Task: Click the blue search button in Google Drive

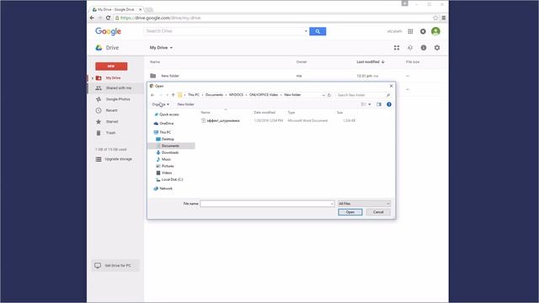Action: click(x=318, y=31)
